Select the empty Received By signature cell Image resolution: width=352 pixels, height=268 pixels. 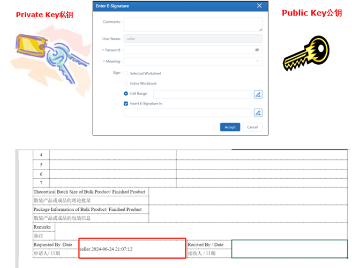tap(289, 249)
